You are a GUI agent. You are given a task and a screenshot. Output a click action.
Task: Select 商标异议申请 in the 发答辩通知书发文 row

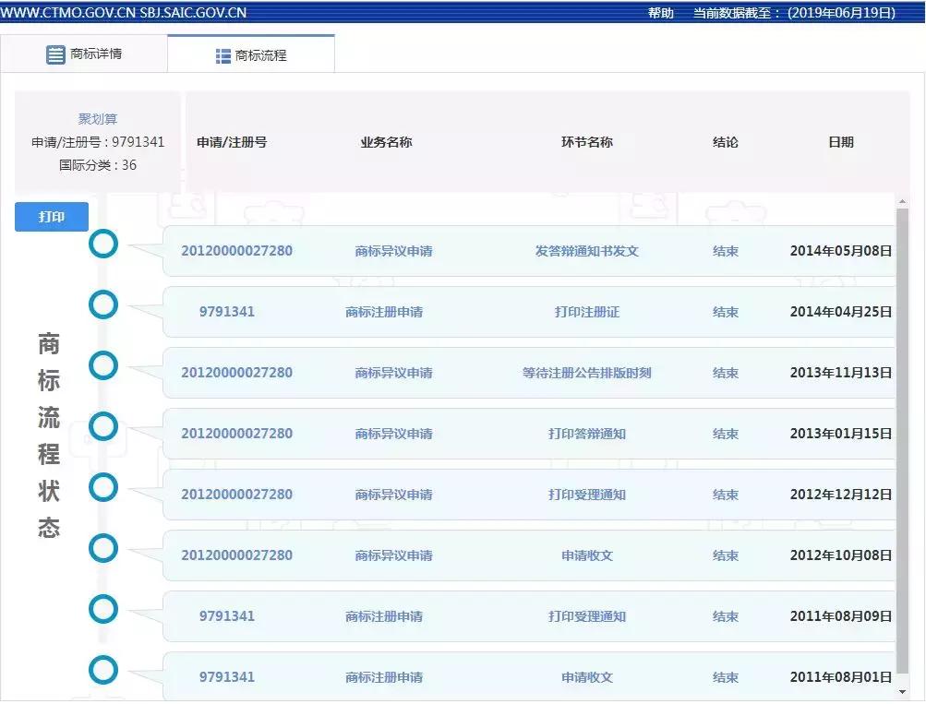(394, 250)
